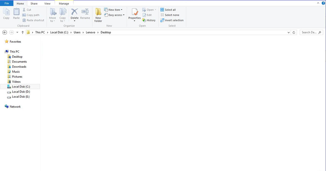Open the File menu

[6, 3]
